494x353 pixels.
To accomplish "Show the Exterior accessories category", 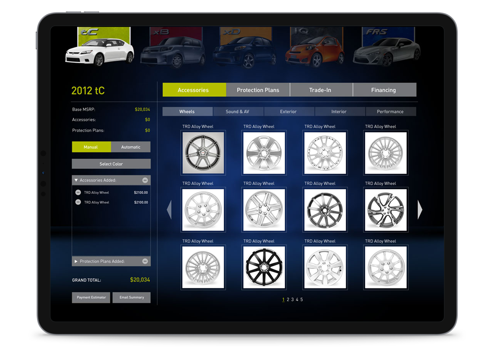I will [289, 112].
